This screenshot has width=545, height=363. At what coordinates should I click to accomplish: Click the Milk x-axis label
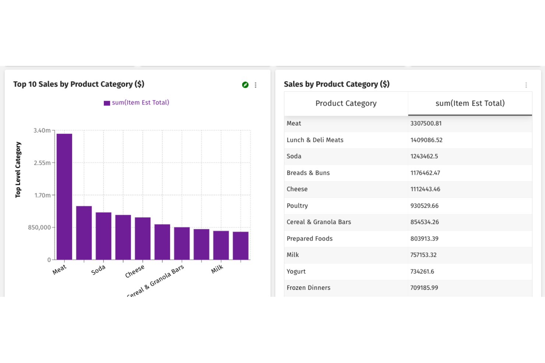pyautogui.click(x=217, y=269)
